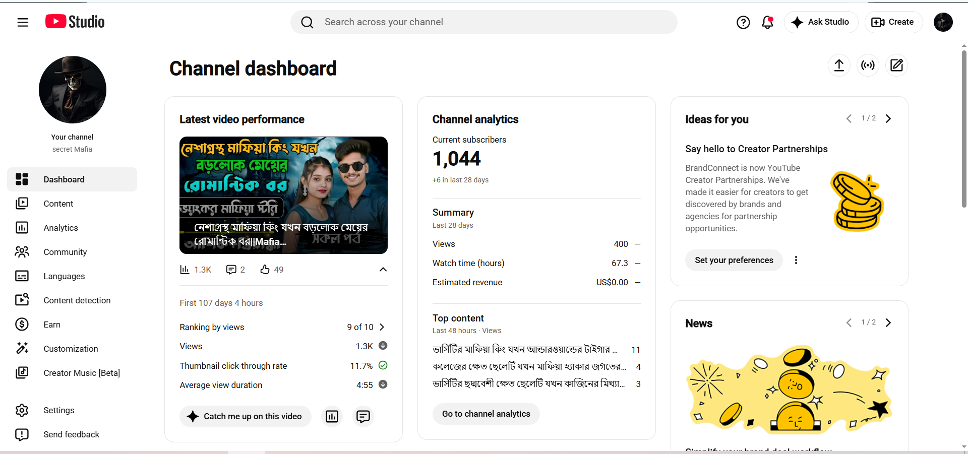Expand Ranking by views 9 of 10 arrow
This screenshot has height=454, width=968.
[x=382, y=327]
